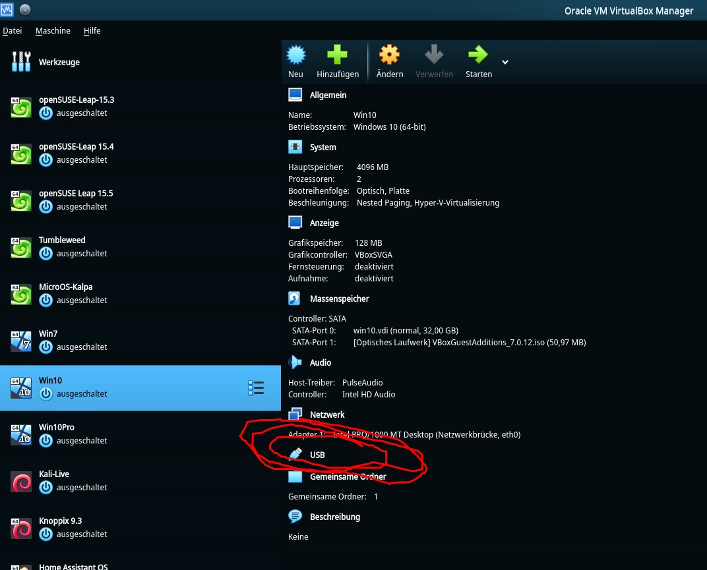The height and width of the screenshot is (570, 707).
Task: Click the MicroOS-Kalpa VM icon
Action: click(x=21, y=295)
